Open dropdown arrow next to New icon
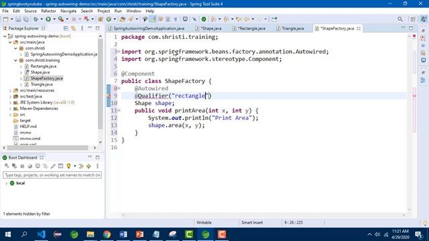Screen dimensions: 429x241 point(11,19)
